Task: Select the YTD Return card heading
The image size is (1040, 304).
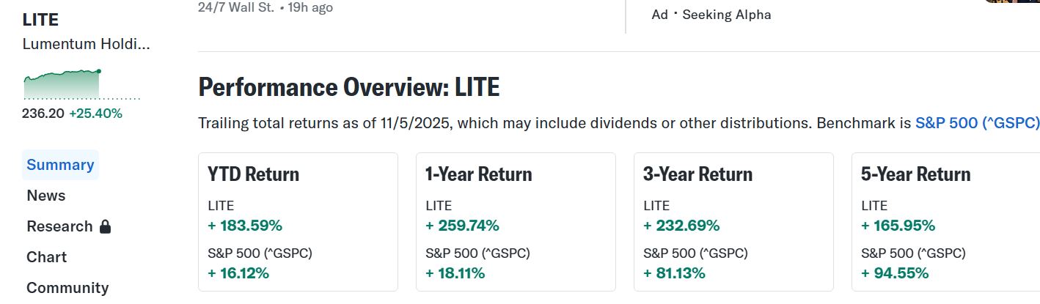Action: point(254,174)
